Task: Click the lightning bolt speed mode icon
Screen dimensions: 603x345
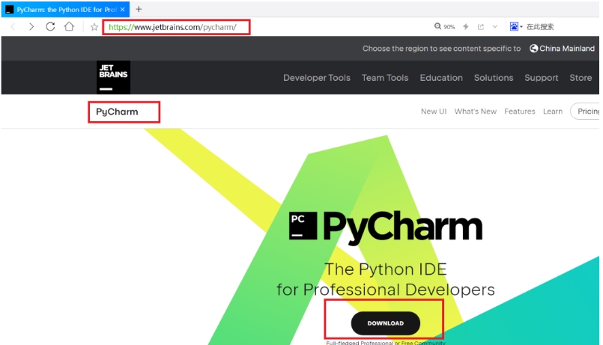Action: pyautogui.click(x=466, y=26)
